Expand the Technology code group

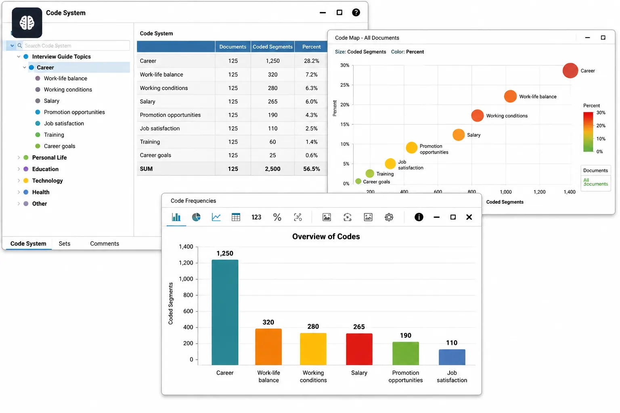point(19,180)
